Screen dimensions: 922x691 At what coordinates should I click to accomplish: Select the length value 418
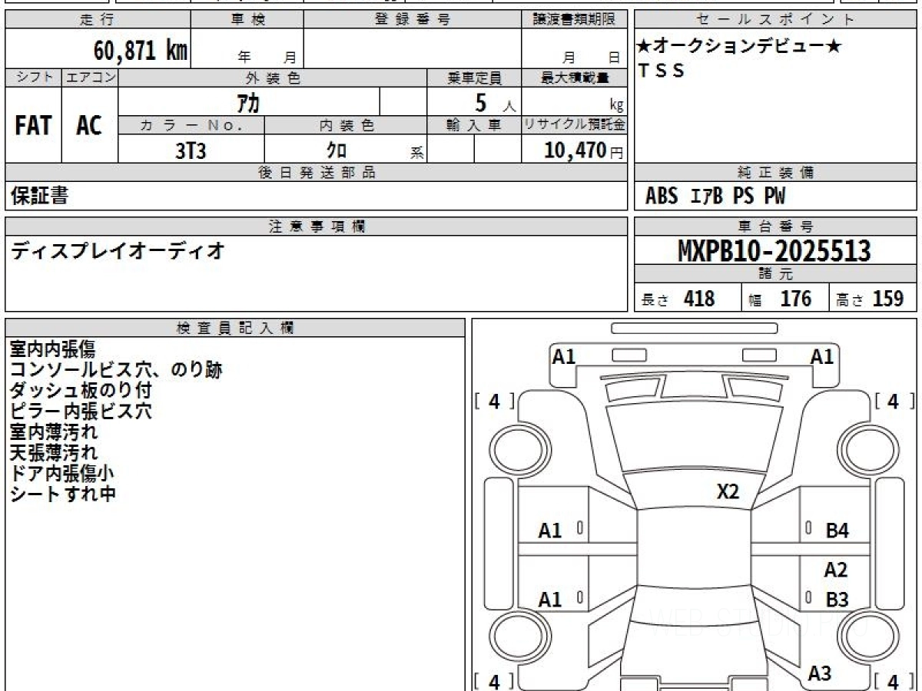click(x=698, y=298)
